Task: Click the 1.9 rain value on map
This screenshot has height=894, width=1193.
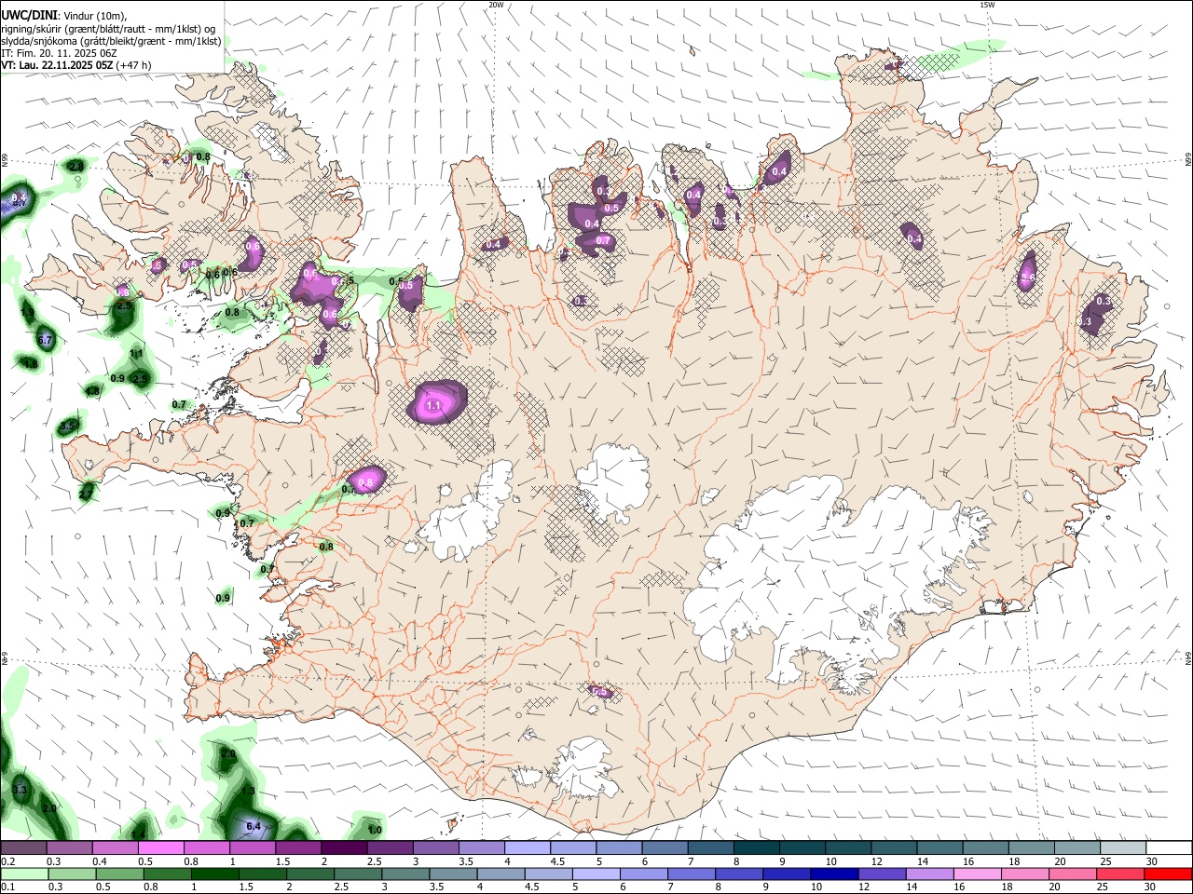Action: pyautogui.click(x=27, y=314)
